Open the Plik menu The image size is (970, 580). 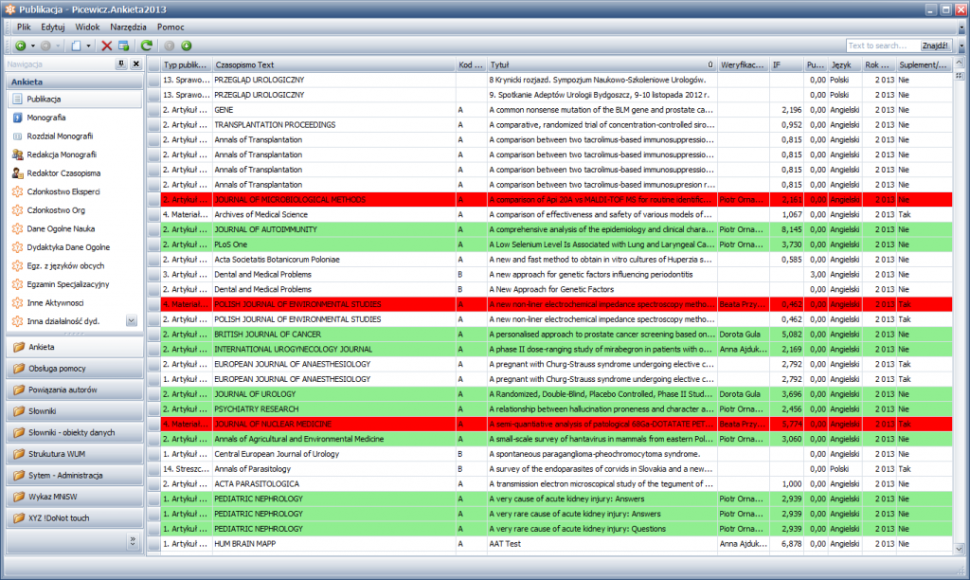pyautogui.click(x=24, y=27)
